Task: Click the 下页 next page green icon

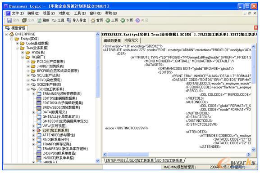Action: point(123,21)
